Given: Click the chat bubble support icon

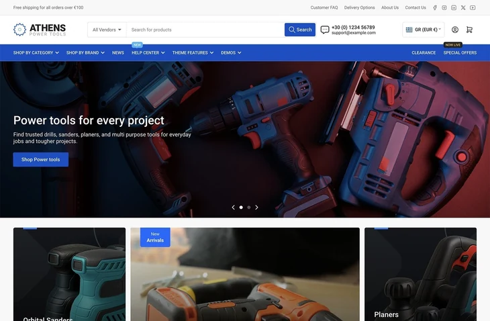Looking at the screenshot, I should point(325,30).
